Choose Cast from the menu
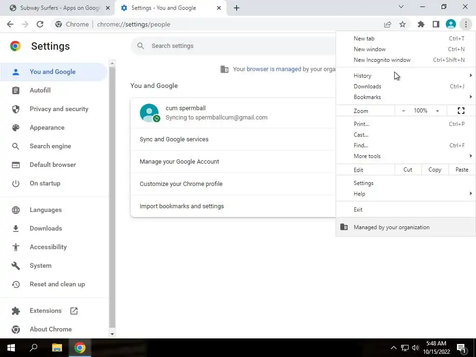The height and width of the screenshot is (357, 476). click(x=405, y=135)
